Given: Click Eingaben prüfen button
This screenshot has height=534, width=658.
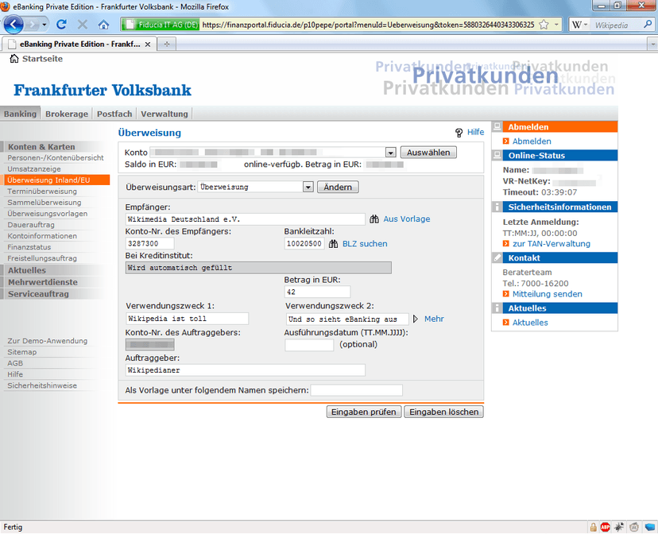Looking at the screenshot, I should coord(364,412).
